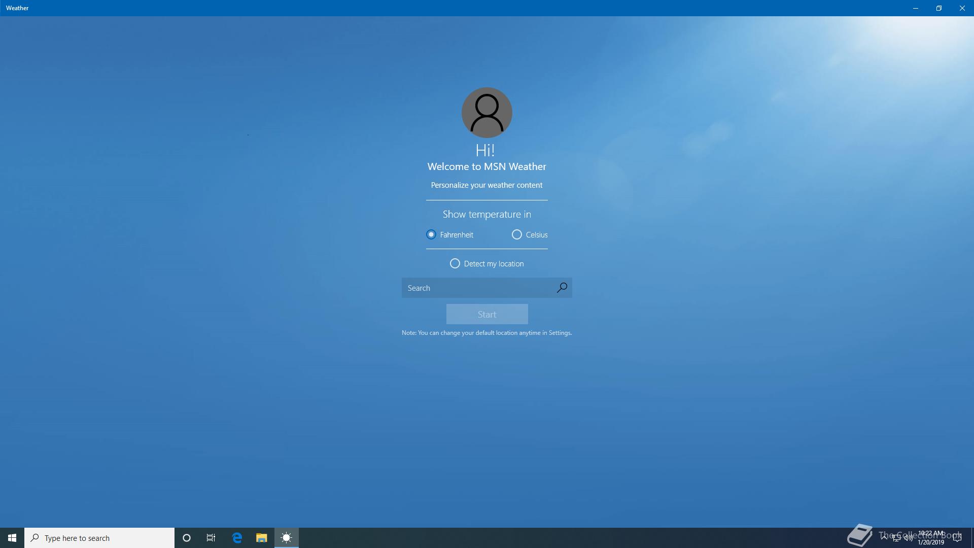Show hidden system tray icons
The image size is (974, 548).
(884, 538)
